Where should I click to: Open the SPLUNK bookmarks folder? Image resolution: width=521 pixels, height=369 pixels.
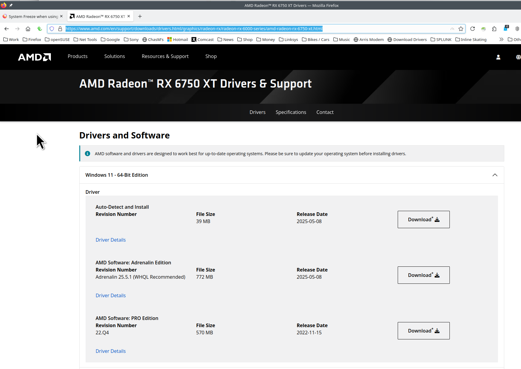pyautogui.click(x=441, y=39)
